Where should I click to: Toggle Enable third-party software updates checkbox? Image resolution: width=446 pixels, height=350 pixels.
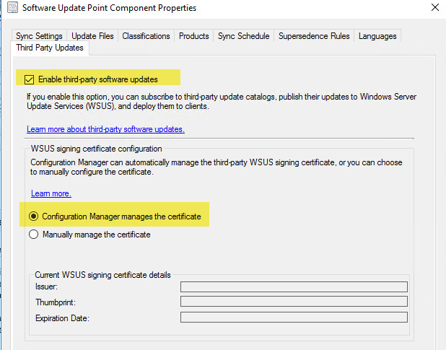tap(30, 79)
